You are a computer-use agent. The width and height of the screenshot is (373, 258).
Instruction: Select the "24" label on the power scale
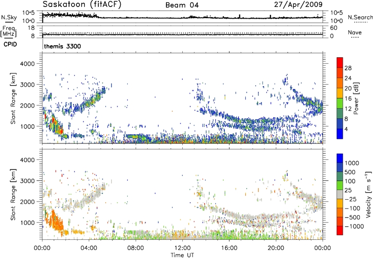(348, 78)
